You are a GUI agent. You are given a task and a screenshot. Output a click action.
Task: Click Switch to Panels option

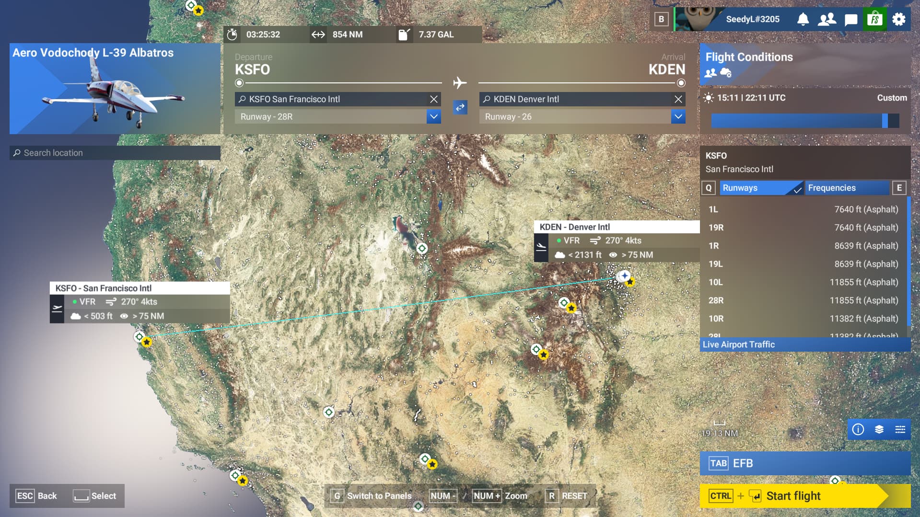click(372, 496)
